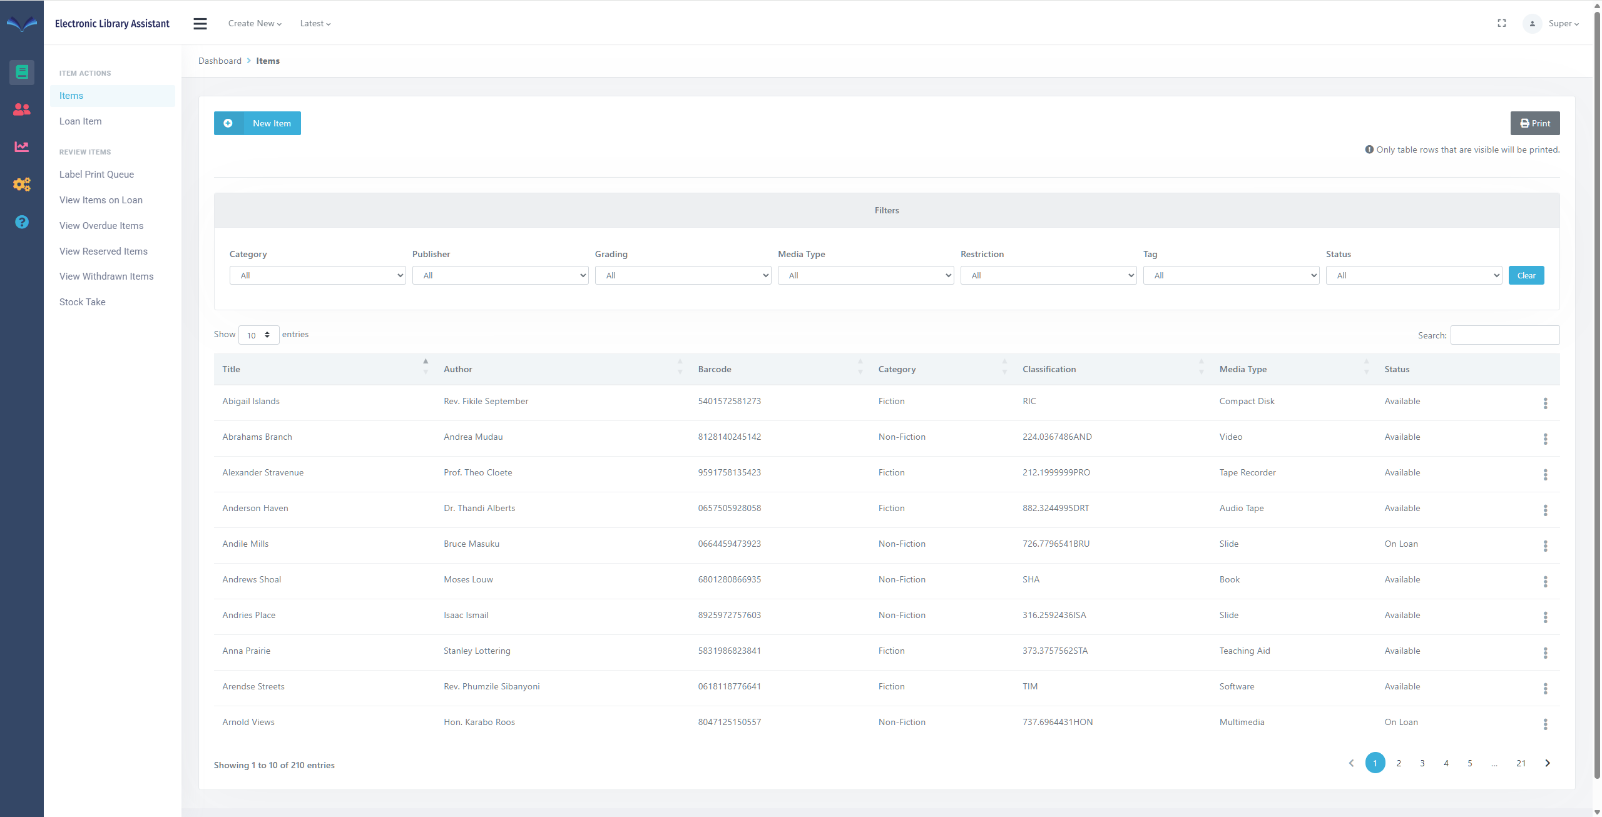The width and height of the screenshot is (1602, 817).
Task: Toggle fullscreen mode via the expand icon
Action: (1502, 23)
